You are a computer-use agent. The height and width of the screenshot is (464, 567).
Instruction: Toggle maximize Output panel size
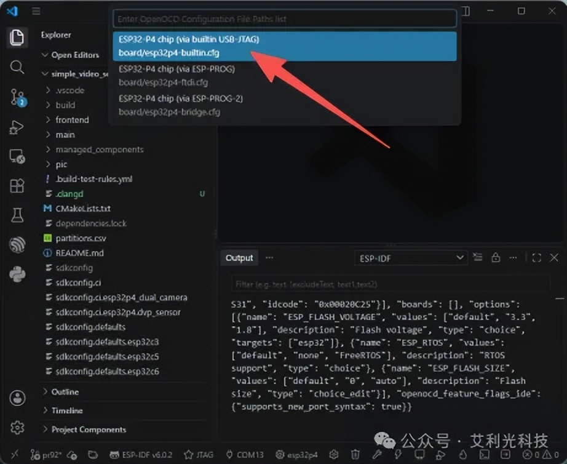(537, 258)
